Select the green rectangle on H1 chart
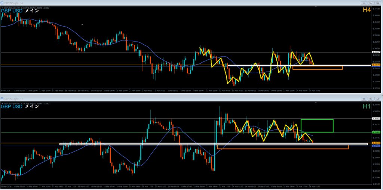The image size is (383, 190). point(317,120)
